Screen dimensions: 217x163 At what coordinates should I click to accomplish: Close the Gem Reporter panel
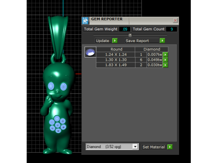click(175, 20)
